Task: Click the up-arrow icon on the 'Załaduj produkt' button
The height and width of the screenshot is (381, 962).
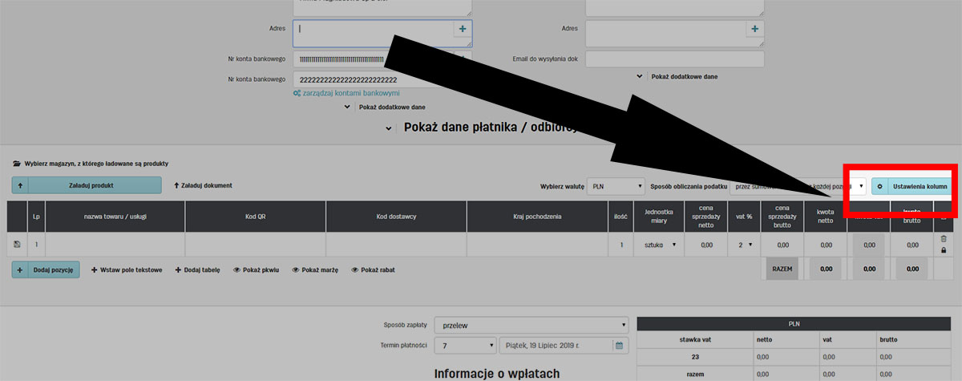Action: click(20, 185)
